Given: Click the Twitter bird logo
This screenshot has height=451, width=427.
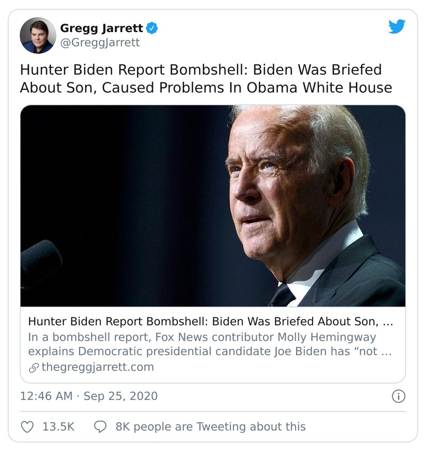Looking at the screenshot, I should pyautogui.click(x=397, y=27).
